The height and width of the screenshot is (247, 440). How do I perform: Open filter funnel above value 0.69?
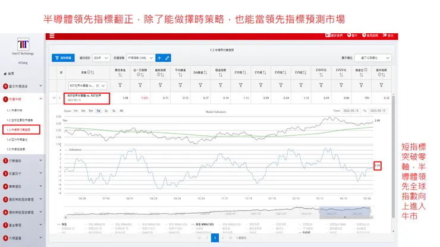click(x=321, y=85)
